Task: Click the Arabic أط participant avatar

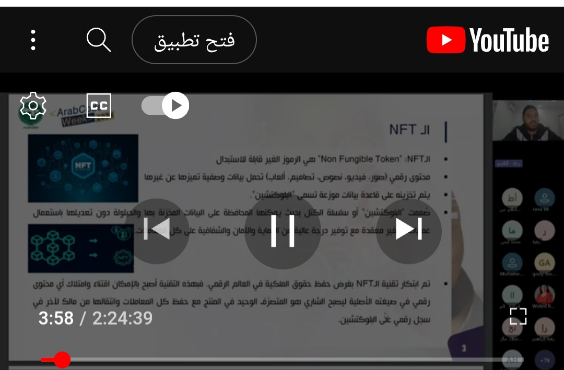Action: click(x=512, y=198)
